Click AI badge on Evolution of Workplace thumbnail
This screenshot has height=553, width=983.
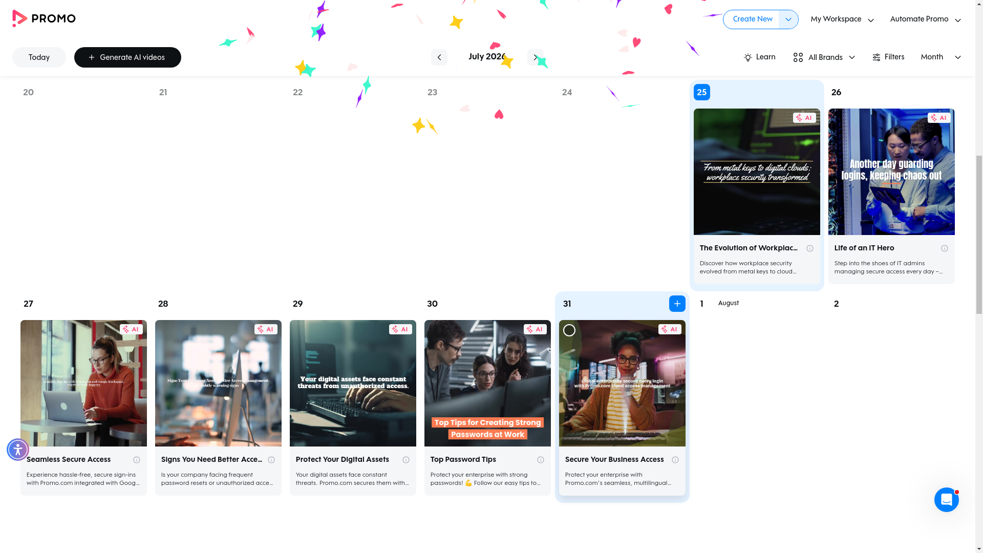click(804, 118)
